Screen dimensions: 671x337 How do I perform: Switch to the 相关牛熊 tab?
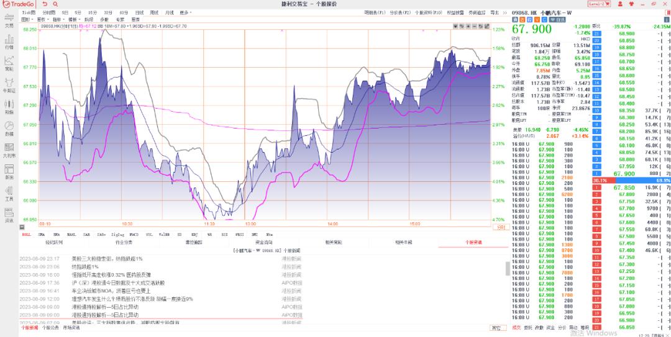click(x=404, y=243)
